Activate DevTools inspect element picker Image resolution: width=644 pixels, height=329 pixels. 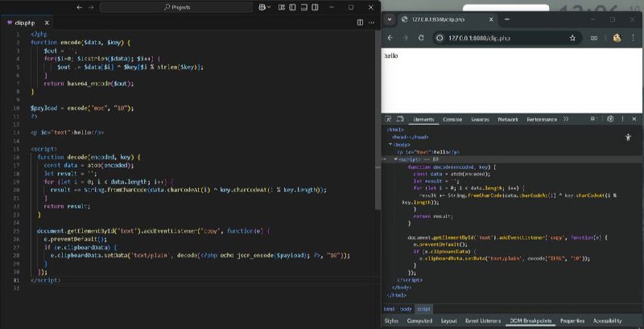(x=388, y=119)
